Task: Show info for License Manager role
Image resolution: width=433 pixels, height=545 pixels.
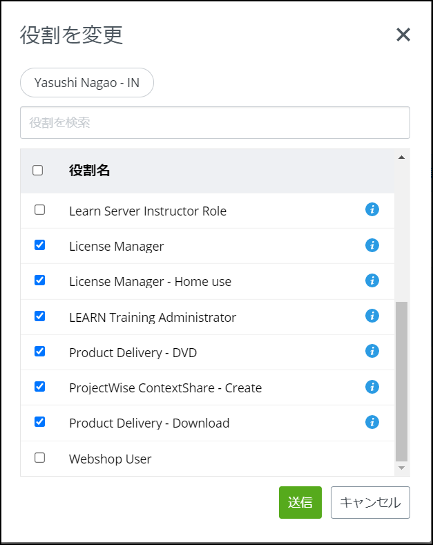Action: click(x=372, y=245)
